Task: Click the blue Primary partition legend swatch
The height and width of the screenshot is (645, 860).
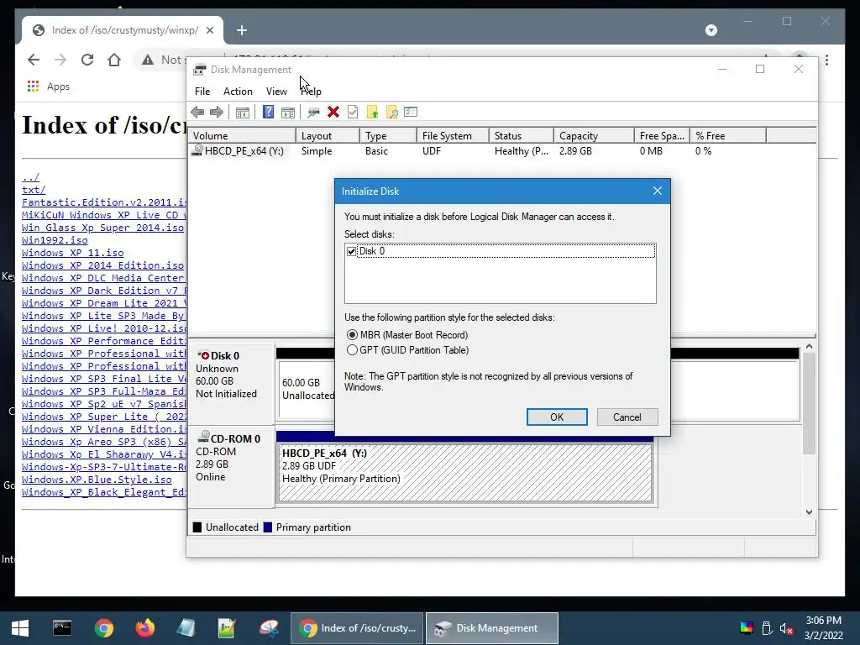Action: coord(268,527)
